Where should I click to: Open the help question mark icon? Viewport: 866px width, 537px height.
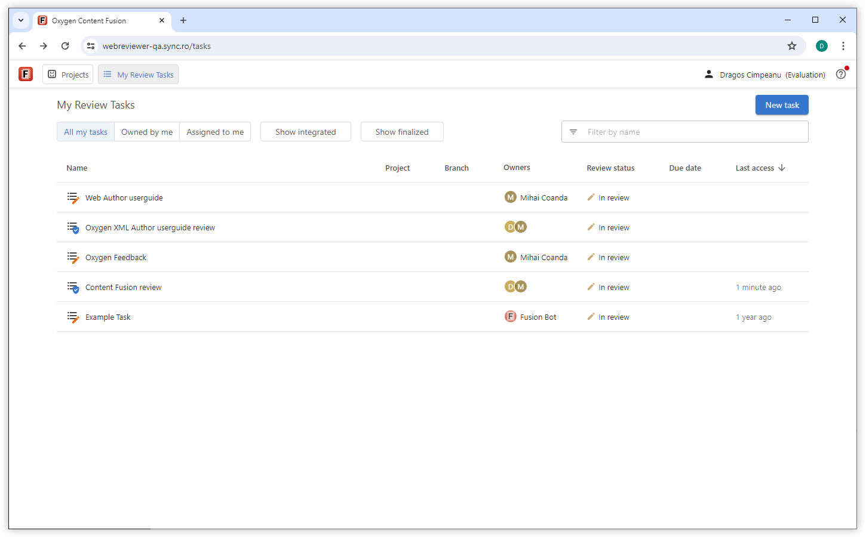click(x=841, y=74)
